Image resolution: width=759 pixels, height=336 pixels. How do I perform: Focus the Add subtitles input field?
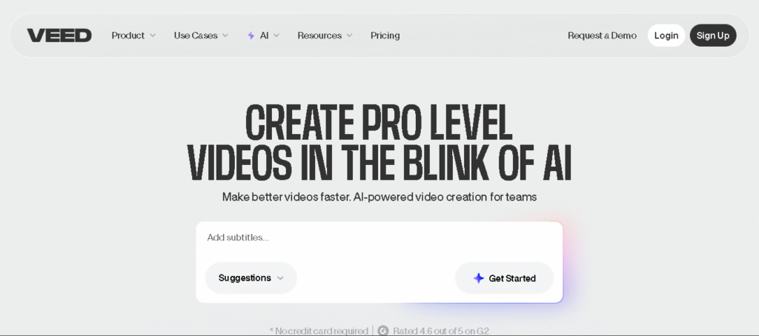[x=378, y=238]
